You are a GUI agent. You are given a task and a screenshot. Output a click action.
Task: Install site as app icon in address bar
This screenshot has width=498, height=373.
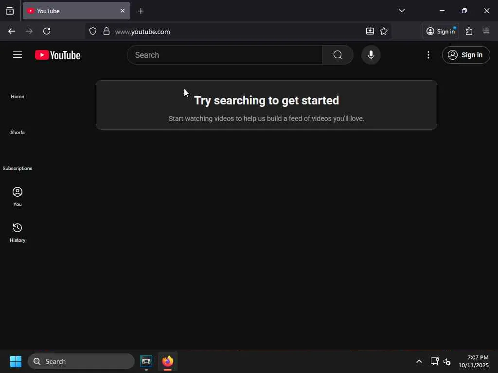point(370,31)
